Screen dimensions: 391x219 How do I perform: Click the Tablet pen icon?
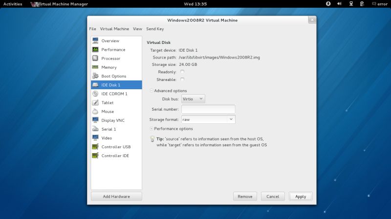(95, 102)
